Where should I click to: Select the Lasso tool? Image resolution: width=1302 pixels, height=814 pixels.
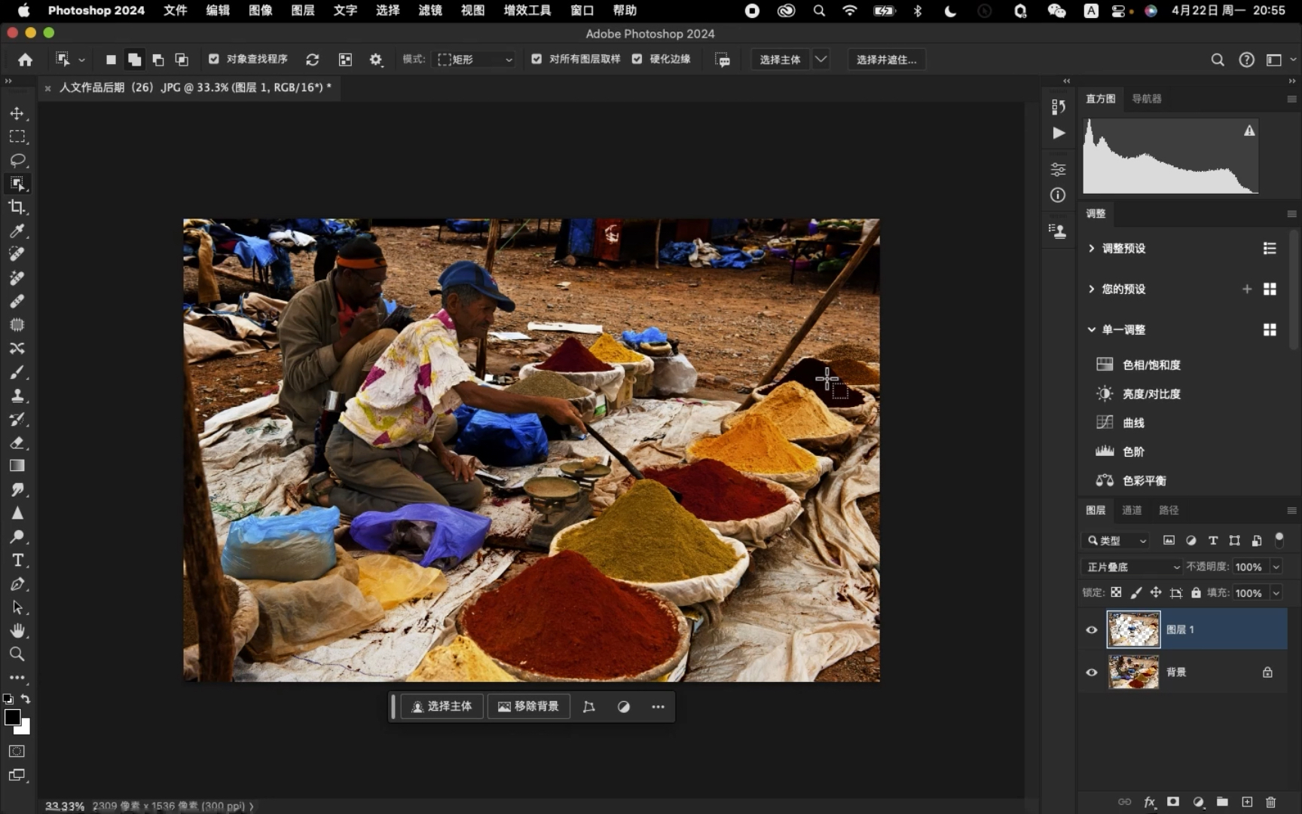click(17, 161)
